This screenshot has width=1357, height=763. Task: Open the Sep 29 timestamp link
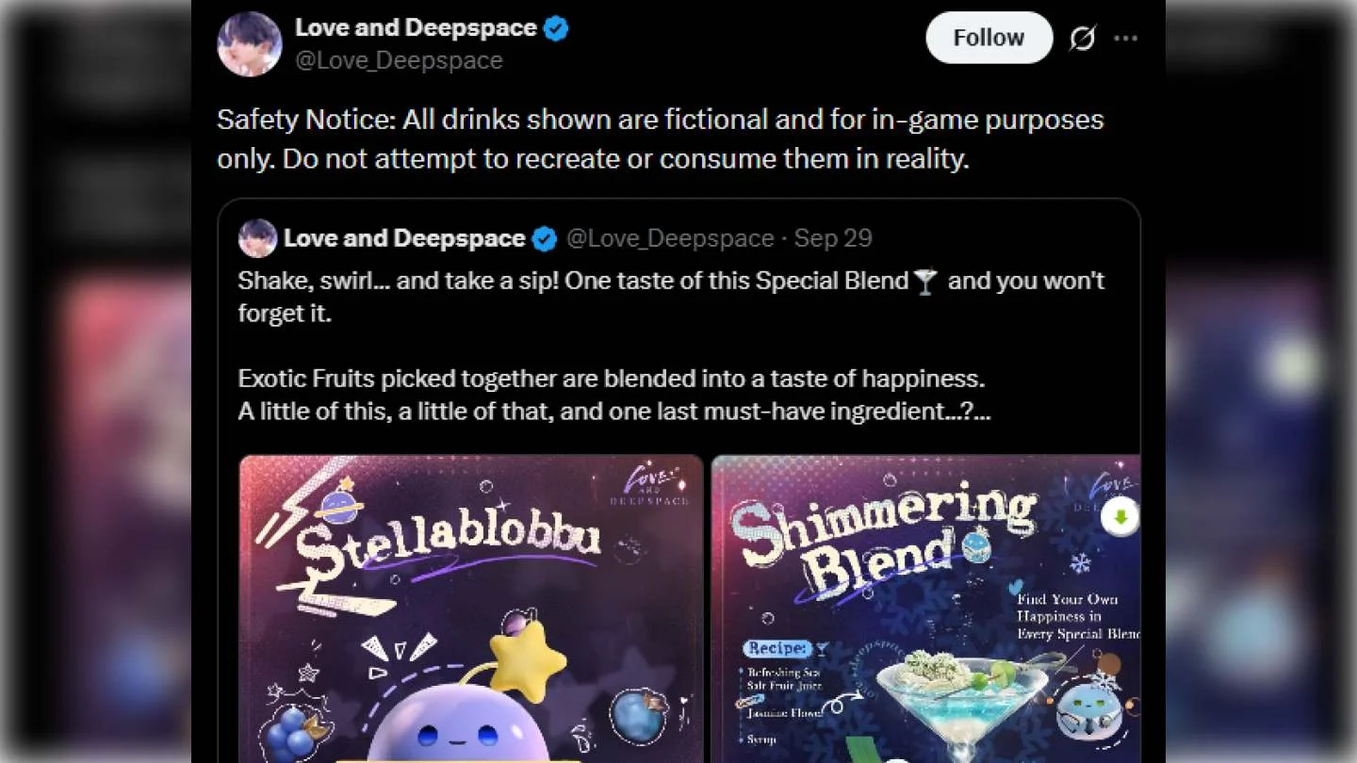(x=833, y=238)
